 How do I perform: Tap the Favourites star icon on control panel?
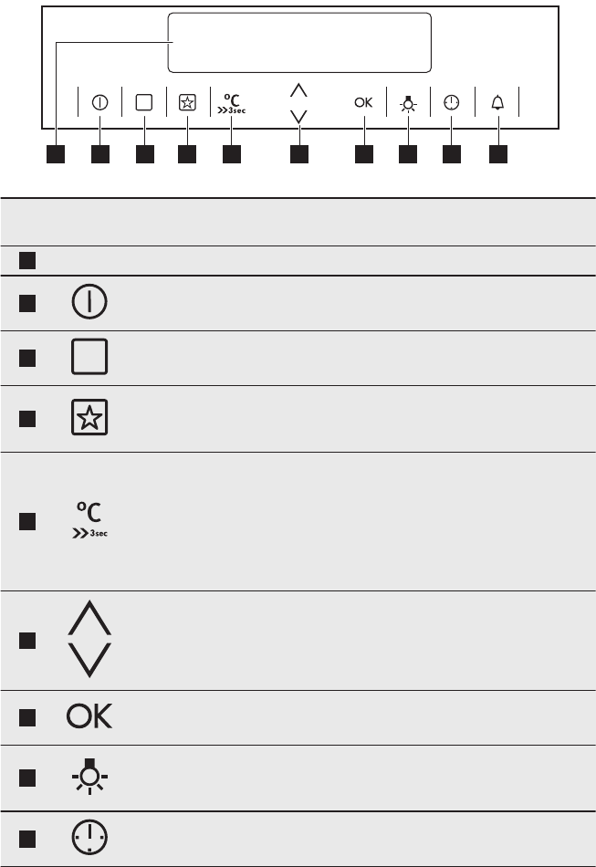click(x=187, y=102)
